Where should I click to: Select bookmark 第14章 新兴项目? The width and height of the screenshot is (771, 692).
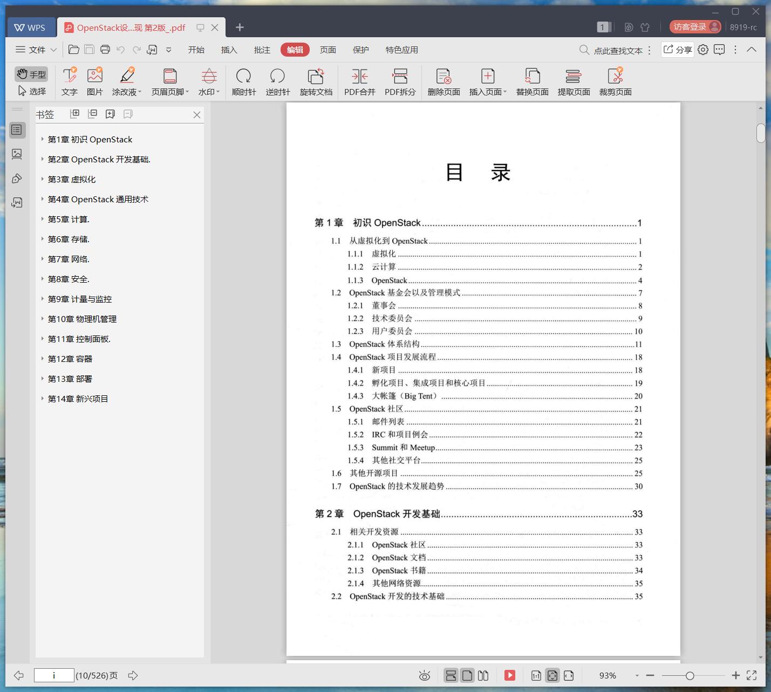click(x=78, y=399)
